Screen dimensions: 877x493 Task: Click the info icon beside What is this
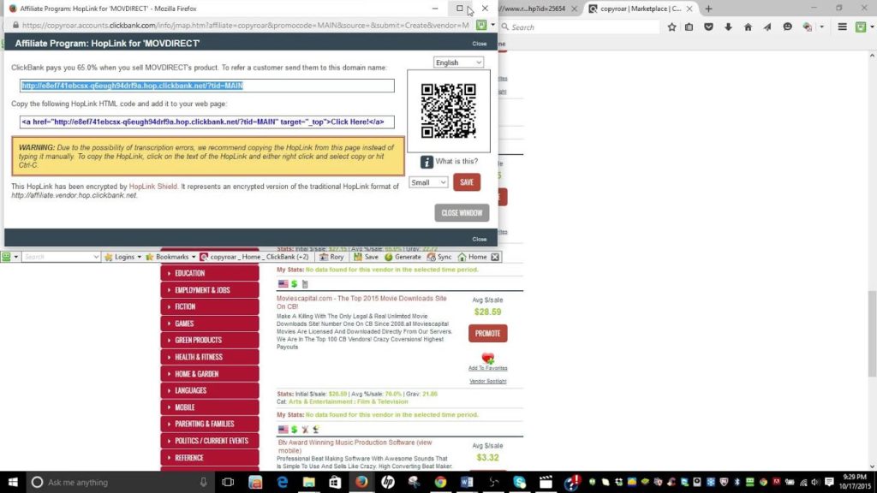[x=427, y=162]
